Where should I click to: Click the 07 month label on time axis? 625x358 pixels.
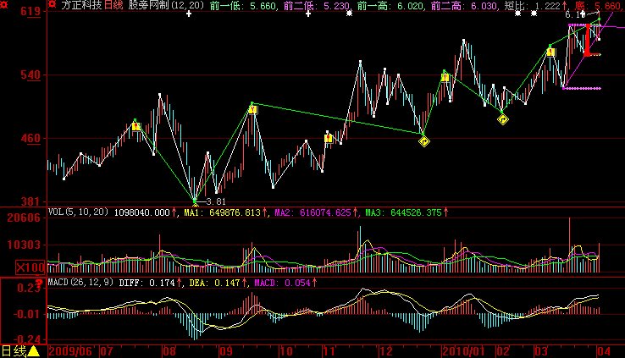[x=107, y=351]
